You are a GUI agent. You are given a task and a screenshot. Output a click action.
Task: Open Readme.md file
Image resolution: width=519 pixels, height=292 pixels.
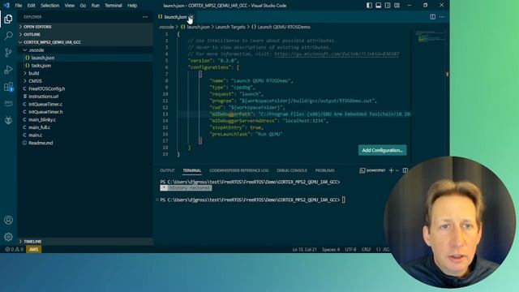[x=85, y=143]
